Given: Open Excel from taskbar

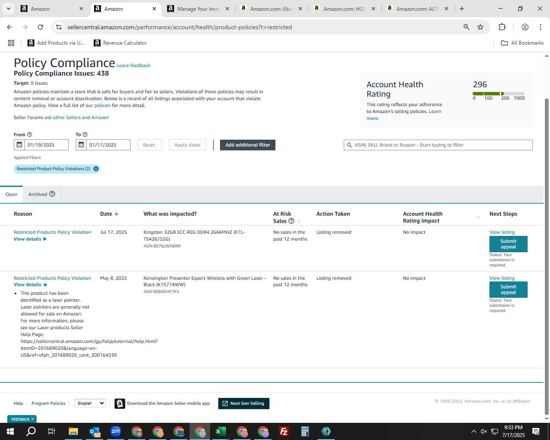Looking at the screenshot, I should tap(221, 431).
